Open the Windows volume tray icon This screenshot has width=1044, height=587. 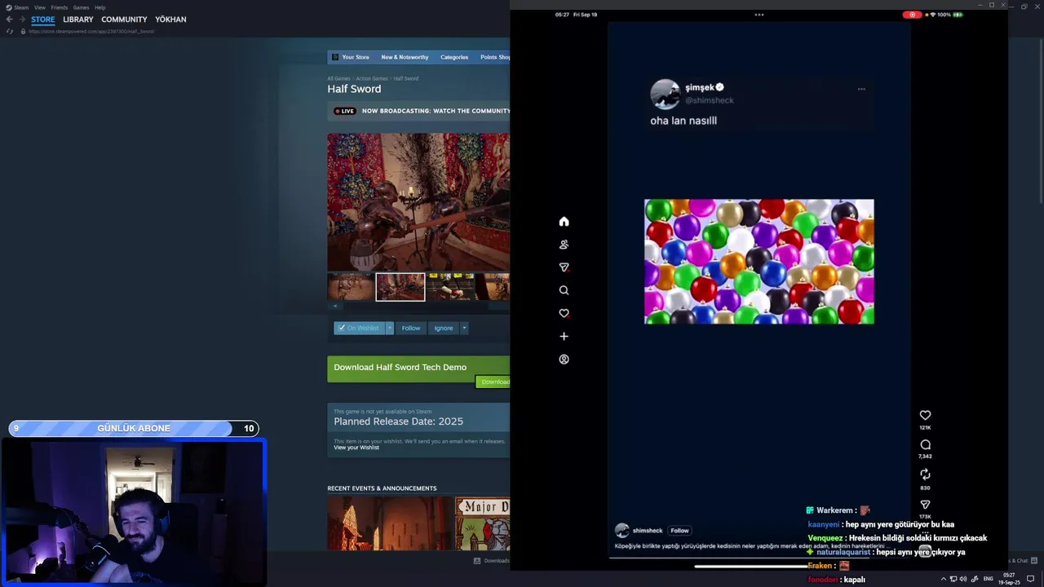963,579
